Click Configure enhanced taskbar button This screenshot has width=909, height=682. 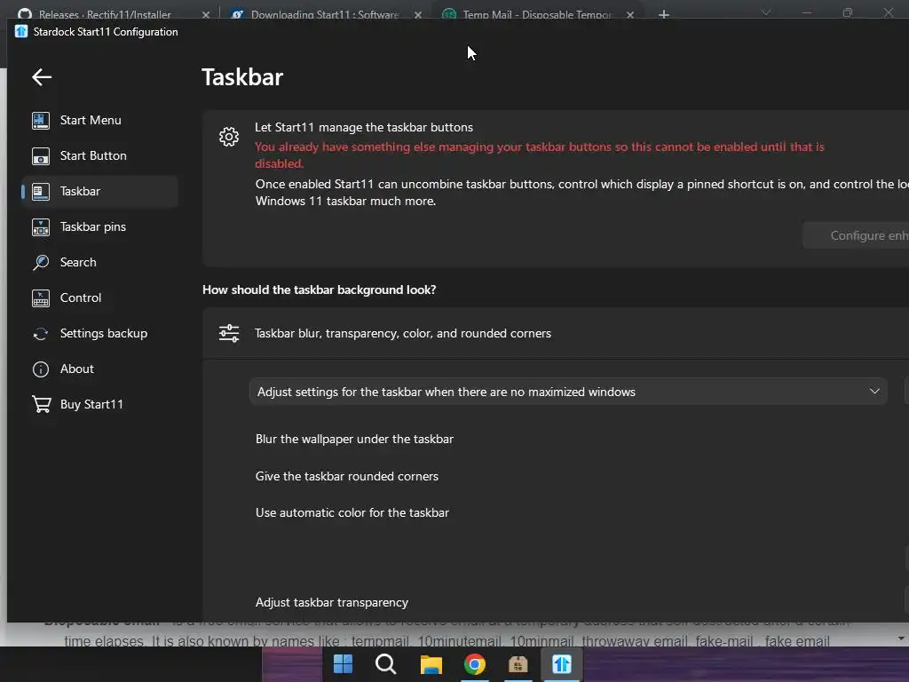[856, 235]
